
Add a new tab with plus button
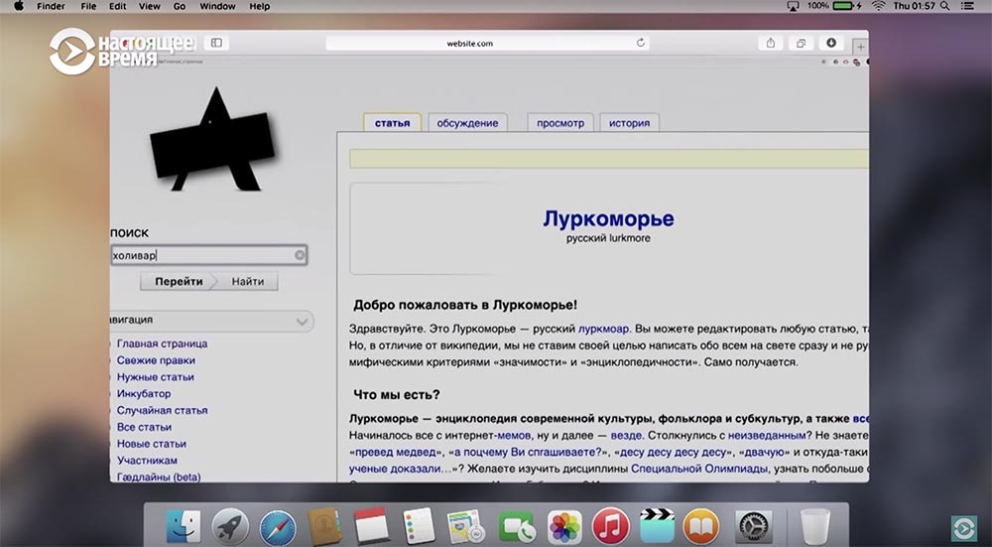[860, 47]
